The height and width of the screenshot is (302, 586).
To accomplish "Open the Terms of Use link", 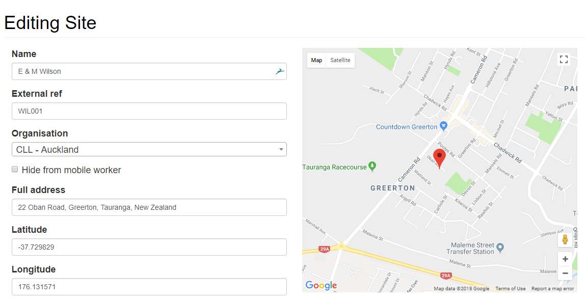I will point(510,289).
